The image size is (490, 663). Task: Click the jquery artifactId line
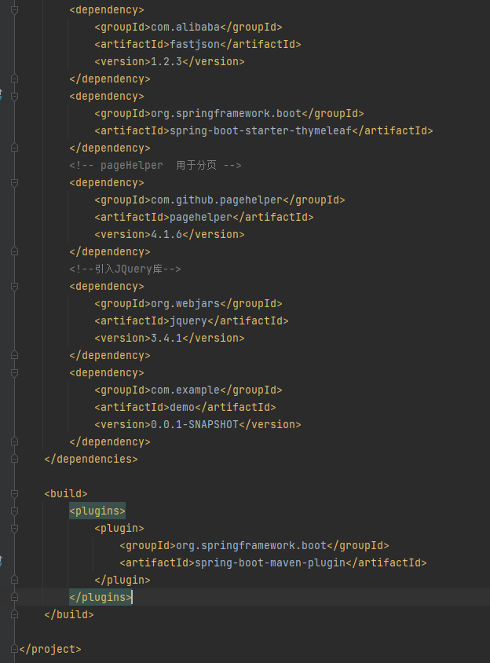coord(192,321)
